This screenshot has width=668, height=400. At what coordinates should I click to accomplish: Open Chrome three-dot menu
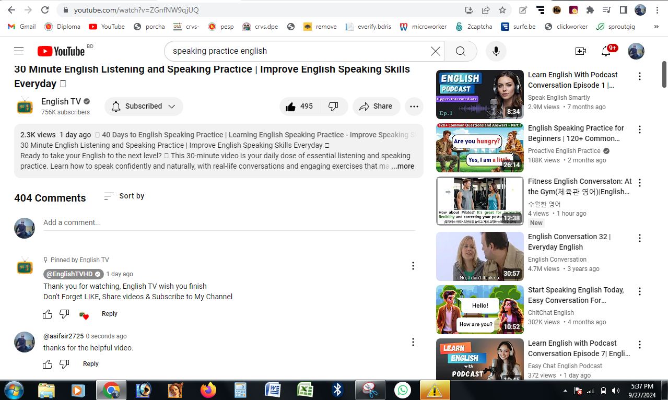tap(657, 10)
